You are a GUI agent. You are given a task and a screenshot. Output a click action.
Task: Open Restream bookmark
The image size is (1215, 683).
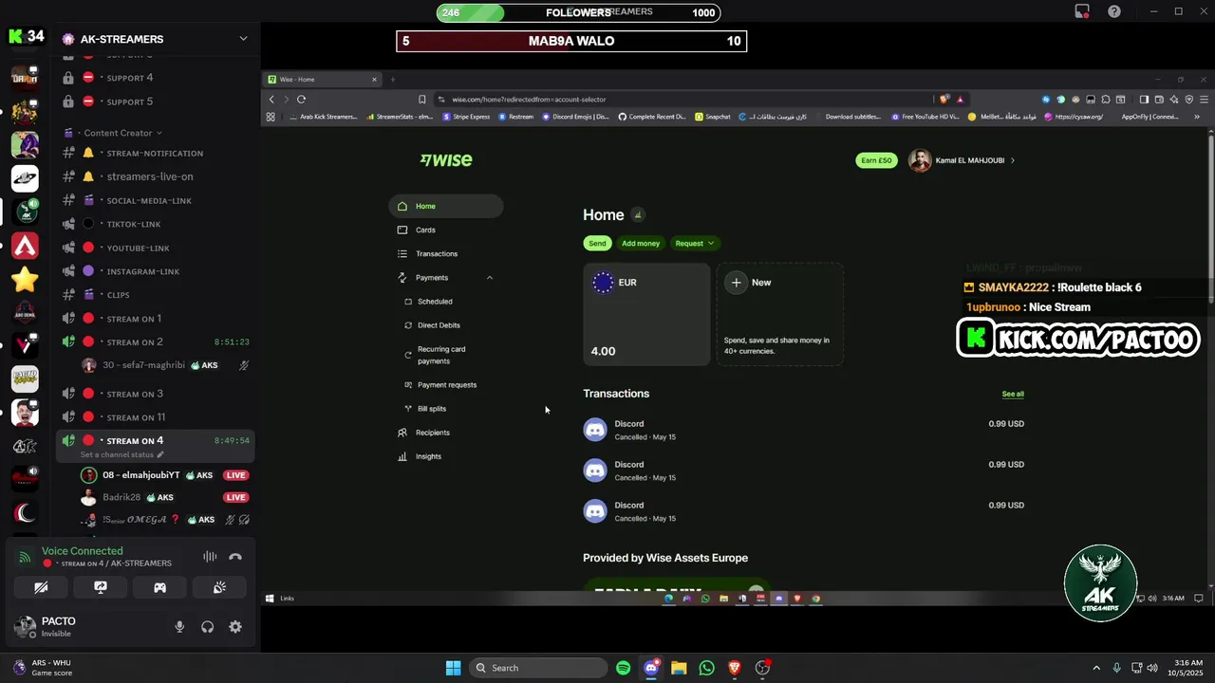tap(515, 117)
